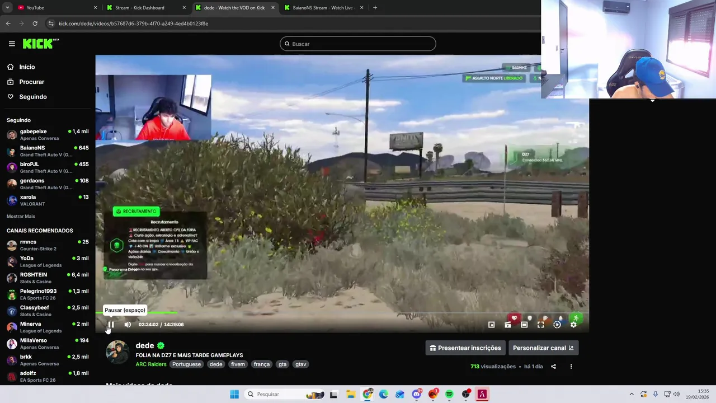Click the Presentear inscrições button

point(465,348)
